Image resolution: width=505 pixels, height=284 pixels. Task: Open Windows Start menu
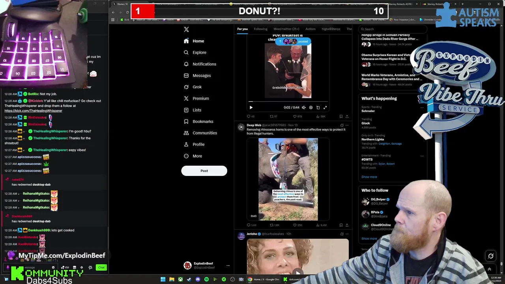pyautogui.click(x=163, y=279)
